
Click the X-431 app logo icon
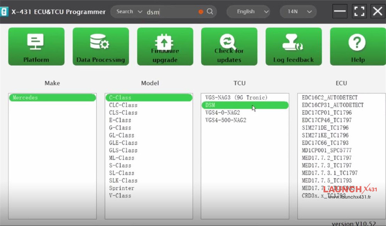coord(5,12)
